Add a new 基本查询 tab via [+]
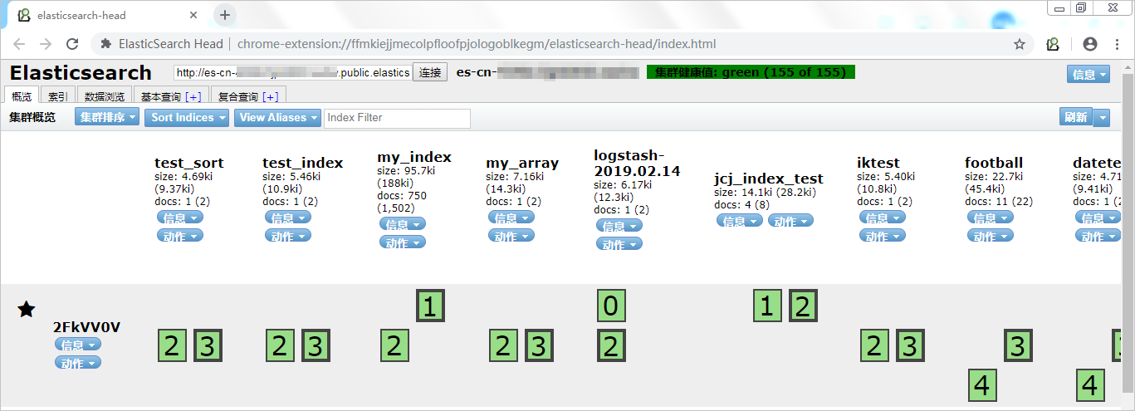The height and width of the screenshot is (411, 1135). click(193, 96)
